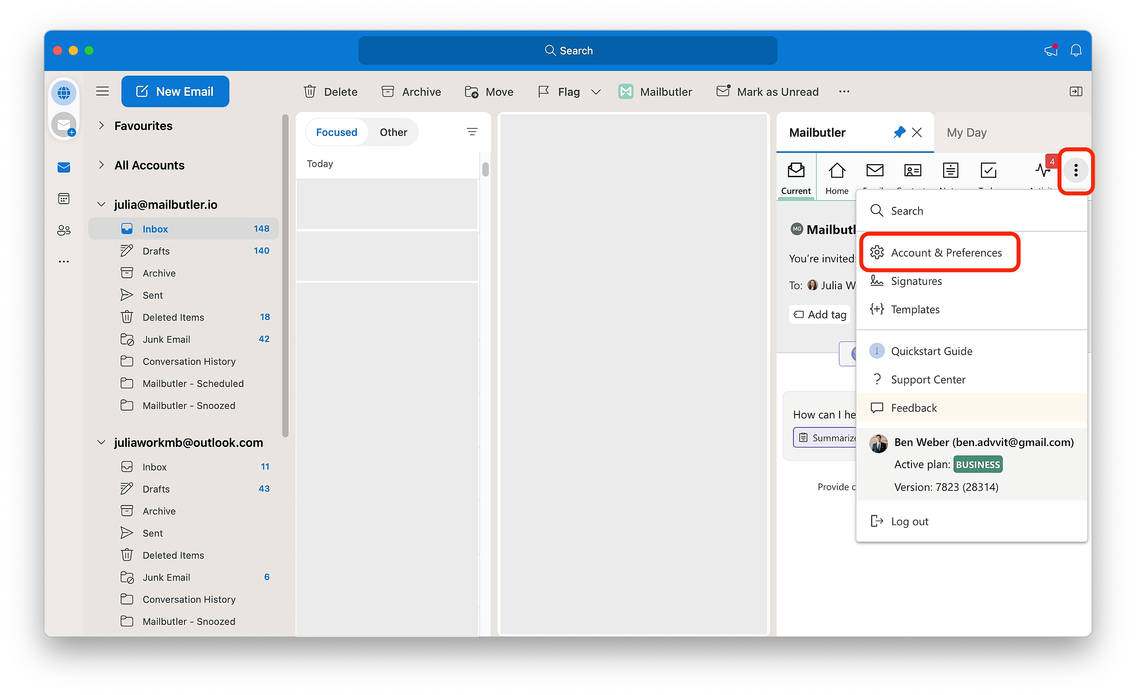The height and width of the screenshot is (695, 1136).
Task: Open the message list filter icon
Action: [472, 132]
